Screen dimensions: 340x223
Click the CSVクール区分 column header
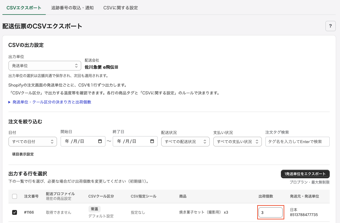101,196
